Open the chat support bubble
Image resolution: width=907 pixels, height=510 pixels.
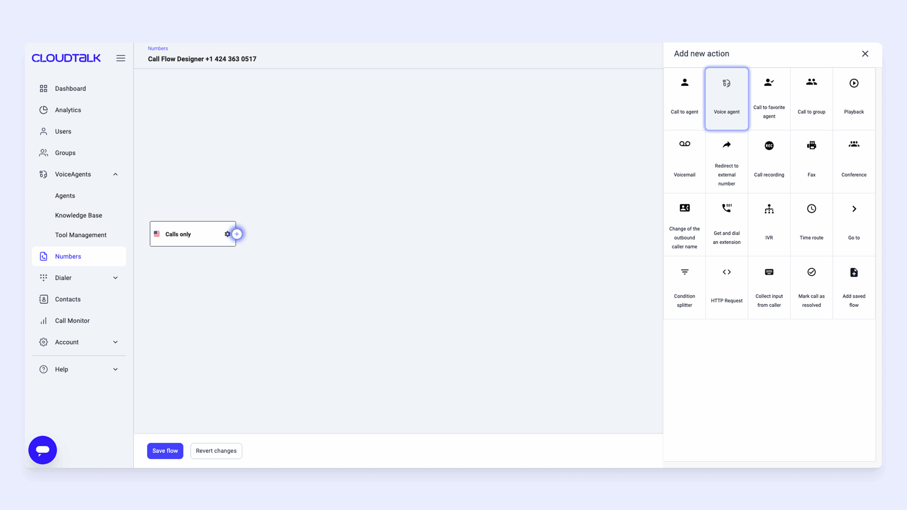(x=43, y=450)
